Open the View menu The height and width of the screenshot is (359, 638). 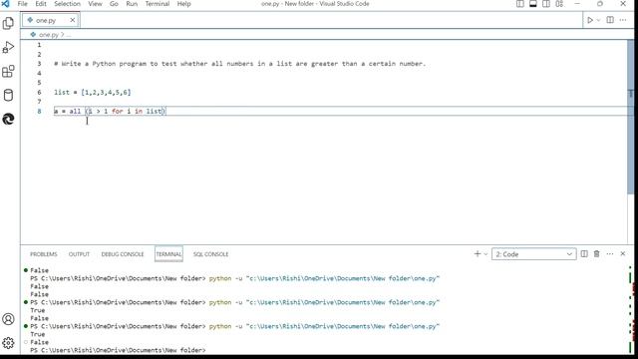[x=95, y=4]
